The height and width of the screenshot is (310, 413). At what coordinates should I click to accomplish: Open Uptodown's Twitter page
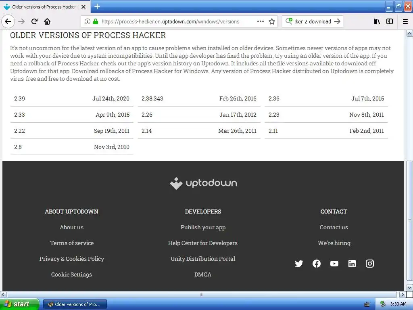coord(299,264)
